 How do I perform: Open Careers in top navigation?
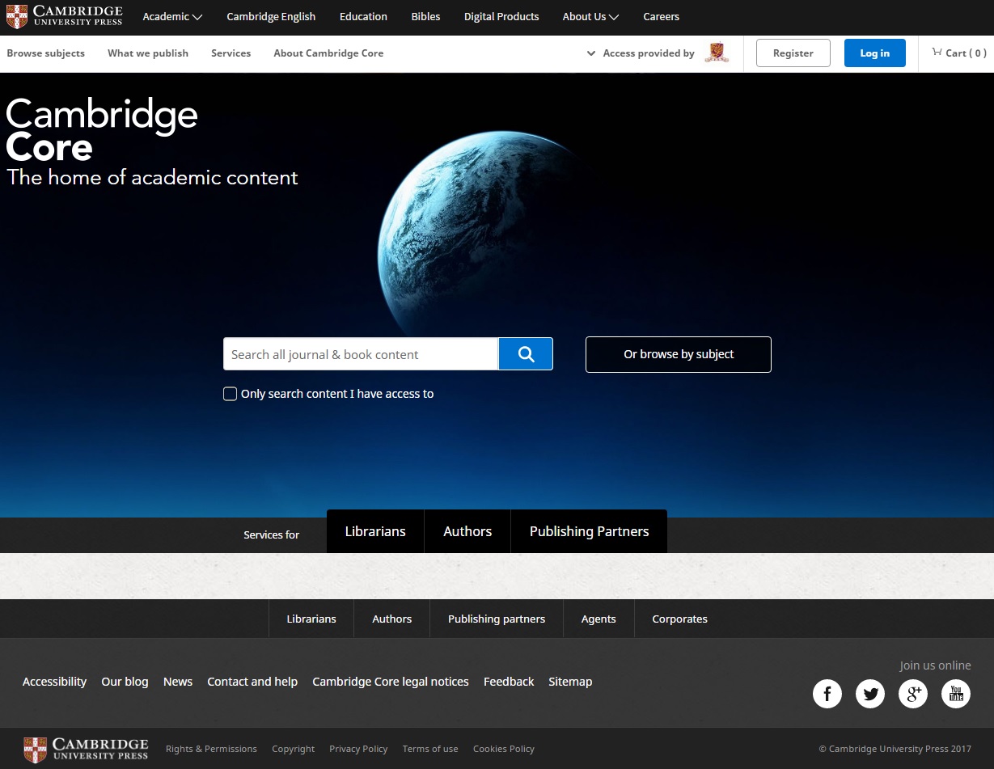coord(661,16)
